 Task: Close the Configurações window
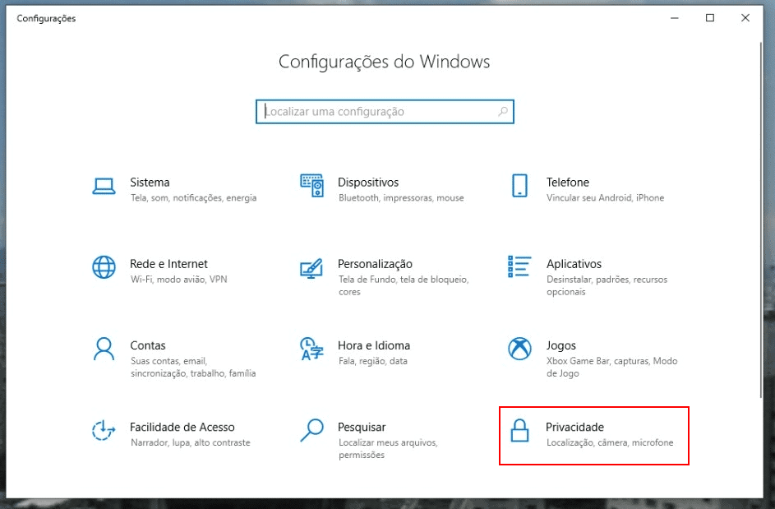745,18
